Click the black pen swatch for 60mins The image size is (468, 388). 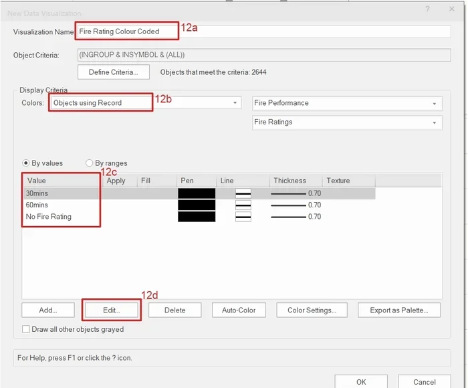pos(197,205)
